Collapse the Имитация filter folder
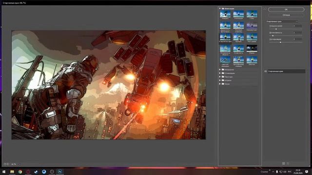The width and height of the screenshot is (312, 175). point(220,9)
